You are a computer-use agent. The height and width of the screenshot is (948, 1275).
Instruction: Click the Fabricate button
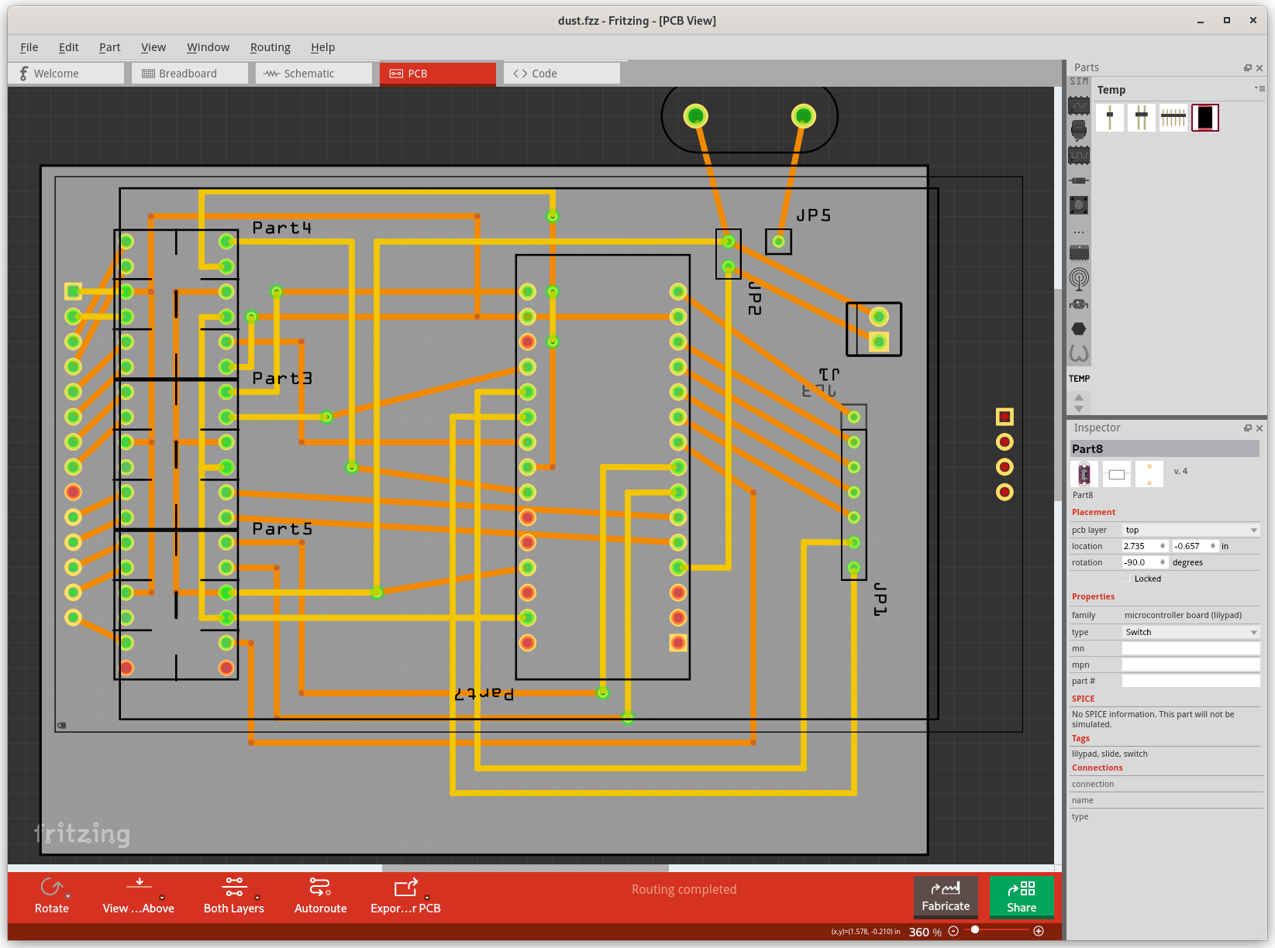point(946,898)
